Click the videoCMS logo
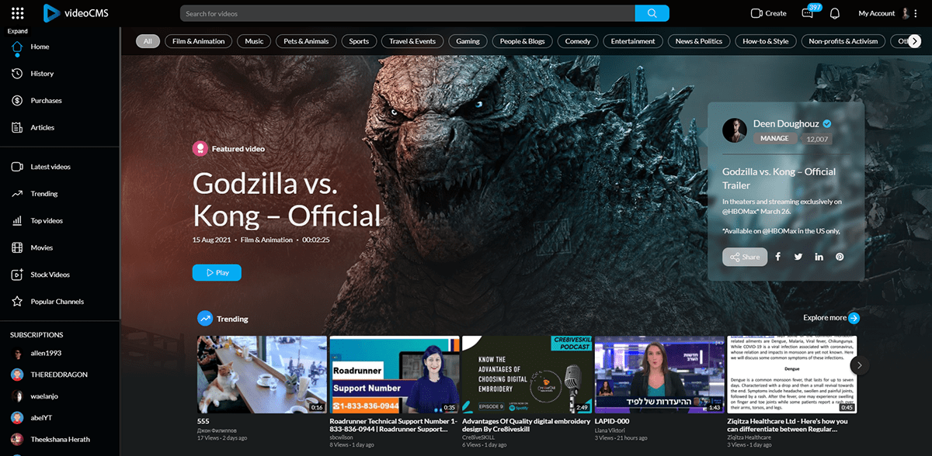 click(75, 13)
